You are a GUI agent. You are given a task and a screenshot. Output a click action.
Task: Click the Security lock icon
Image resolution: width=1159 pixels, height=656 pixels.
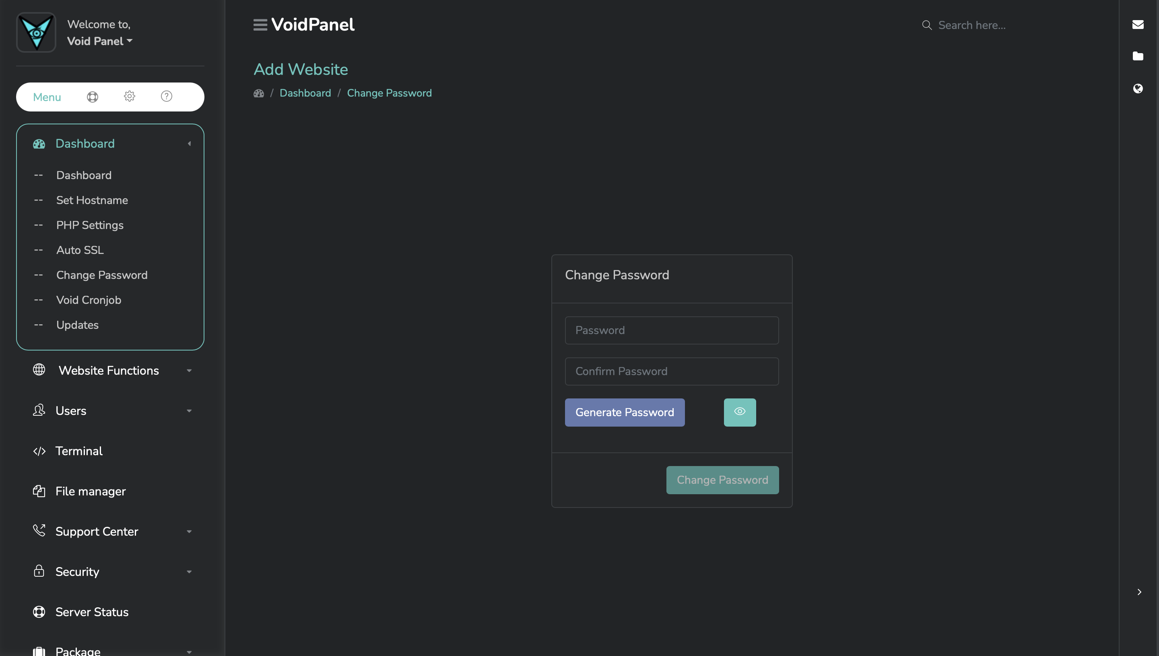39,571
